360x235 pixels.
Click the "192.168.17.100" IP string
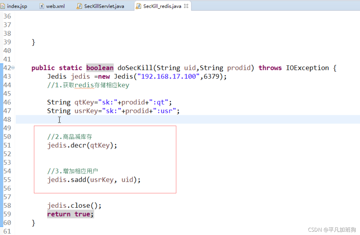[169, 76]
